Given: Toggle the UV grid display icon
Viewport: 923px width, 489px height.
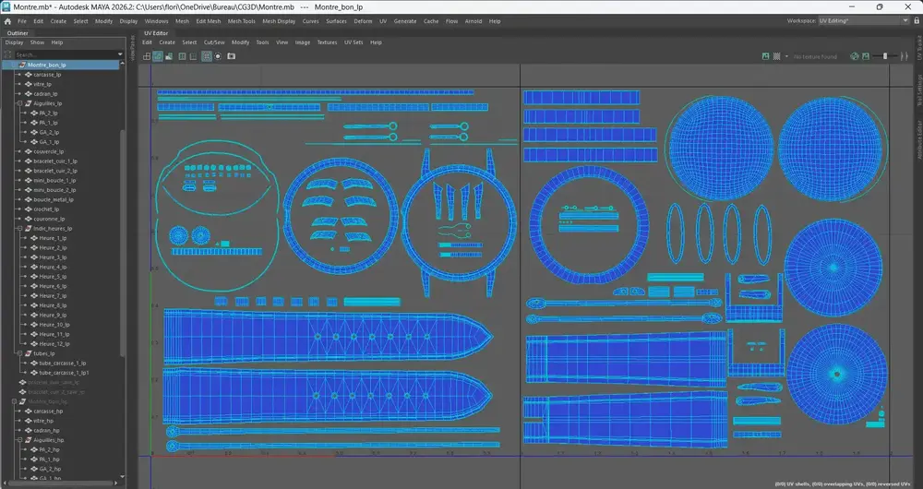Looking at the screenshot, I should 207,56.
